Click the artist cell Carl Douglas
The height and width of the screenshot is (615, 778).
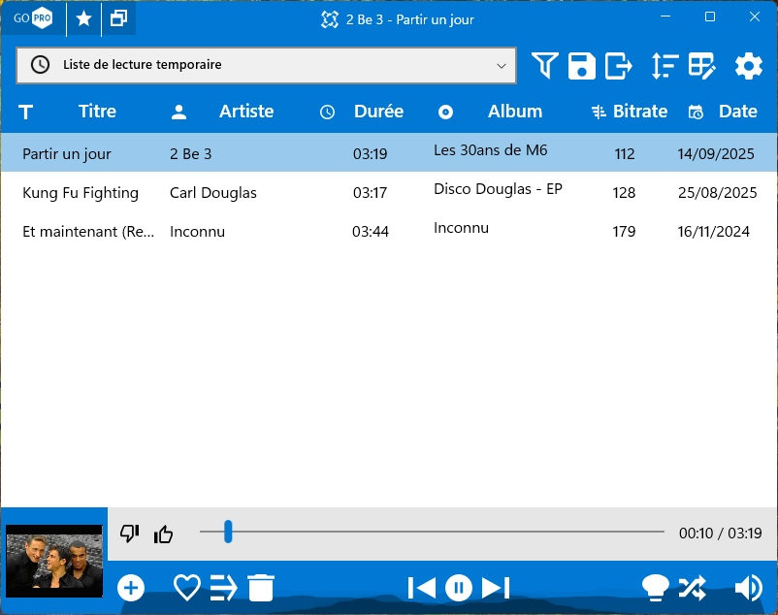click(x=213, y=193)
